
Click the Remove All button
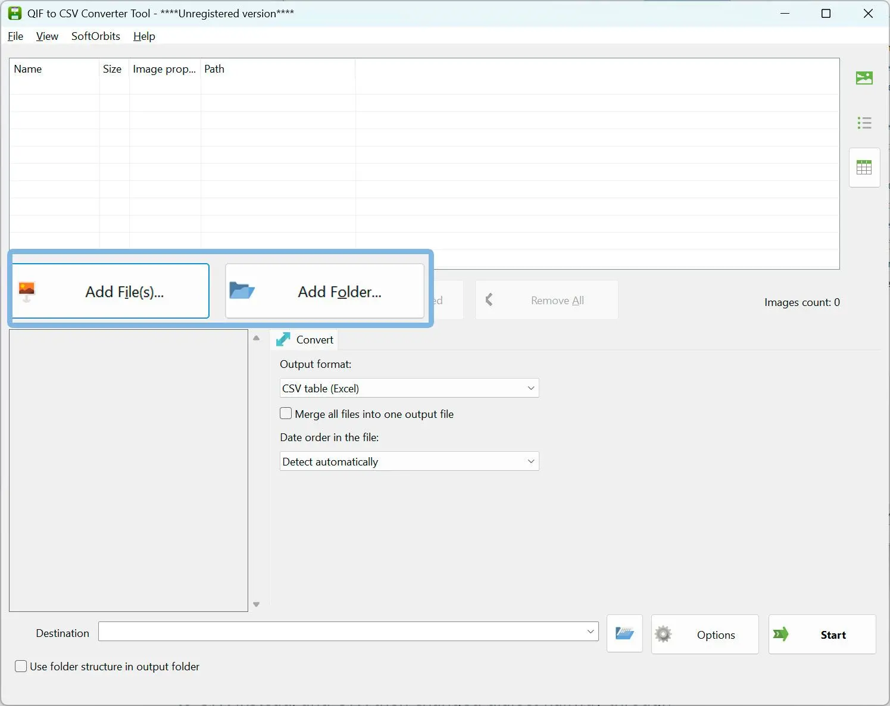click(x=547, y=300)
